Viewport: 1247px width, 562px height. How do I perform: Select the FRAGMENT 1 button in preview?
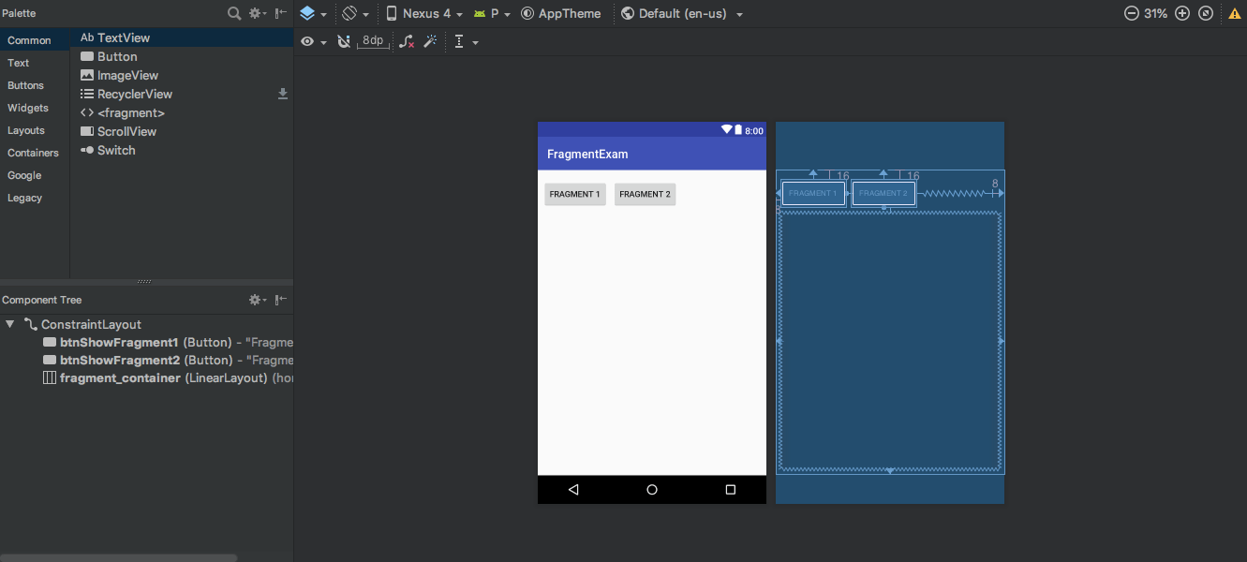574,194
